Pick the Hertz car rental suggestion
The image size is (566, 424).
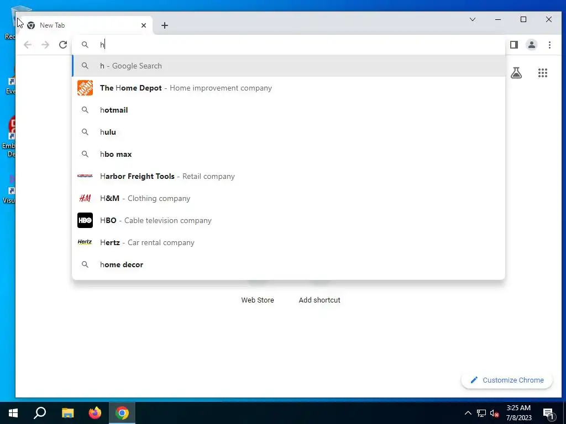coord(289,242)
